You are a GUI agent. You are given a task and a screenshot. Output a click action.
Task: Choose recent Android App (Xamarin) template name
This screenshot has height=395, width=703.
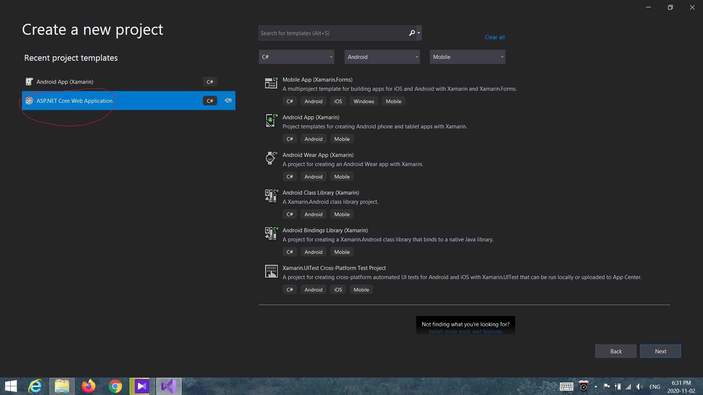click(x=65, y=82)
